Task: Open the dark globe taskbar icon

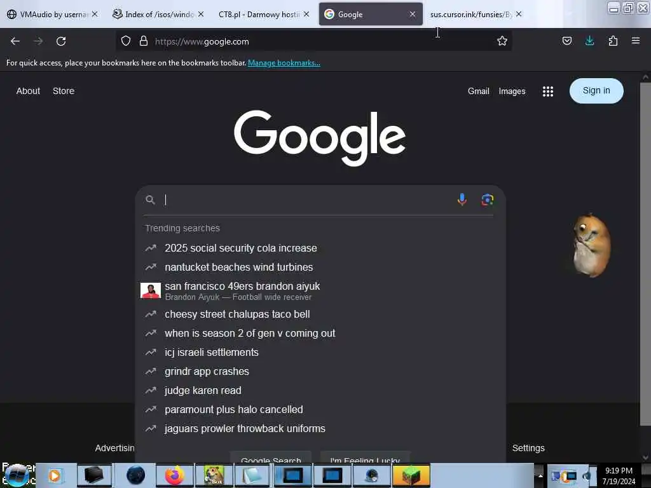Action: point(135,475)
